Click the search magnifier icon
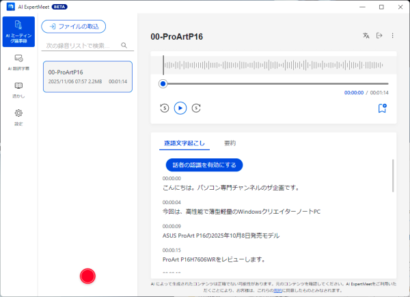 pyautogui.click(x=124, y=46)
